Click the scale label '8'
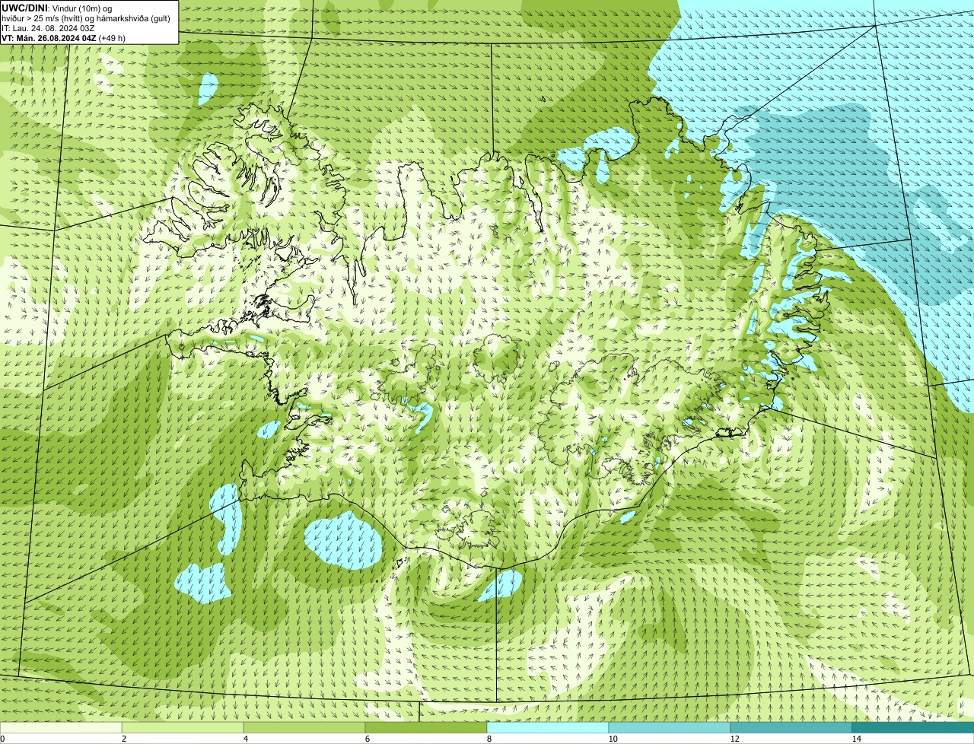 [489, 739]
